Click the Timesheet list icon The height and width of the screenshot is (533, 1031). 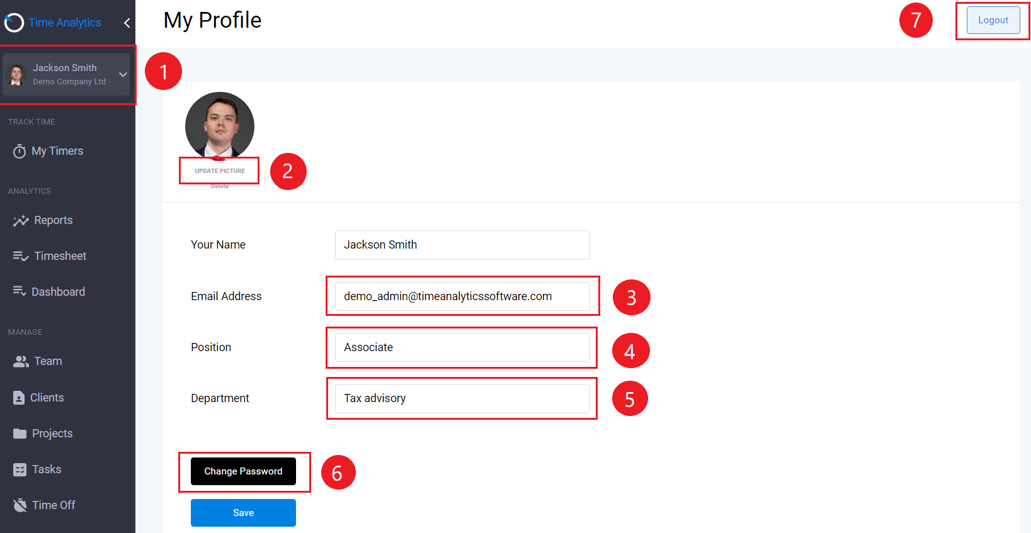[21, 256]
